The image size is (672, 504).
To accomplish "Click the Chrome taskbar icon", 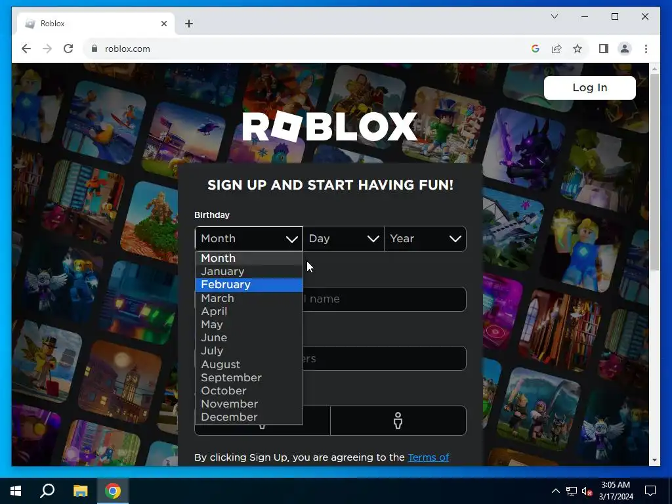I will pyautogui.click(x=113, y=491).
